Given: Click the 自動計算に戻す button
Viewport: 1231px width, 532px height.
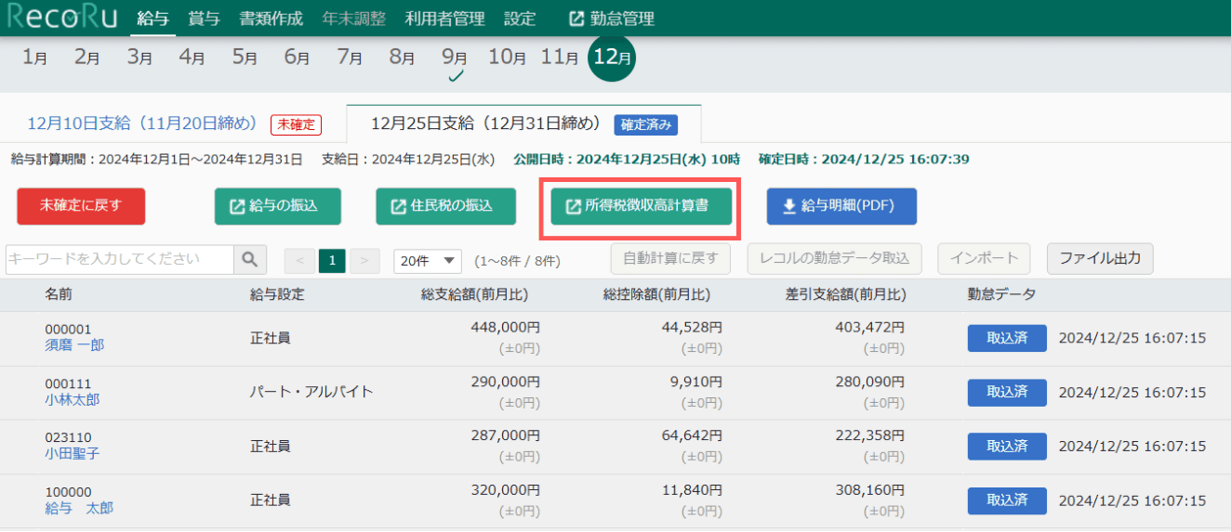Looking at the screenshot, I should pos(670,258).
